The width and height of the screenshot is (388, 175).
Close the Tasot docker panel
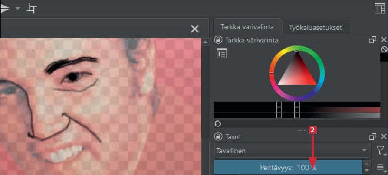point(384,136)
